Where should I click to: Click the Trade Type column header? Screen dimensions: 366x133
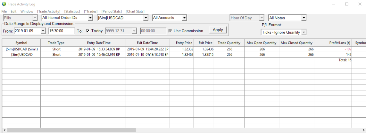[56, 43]
